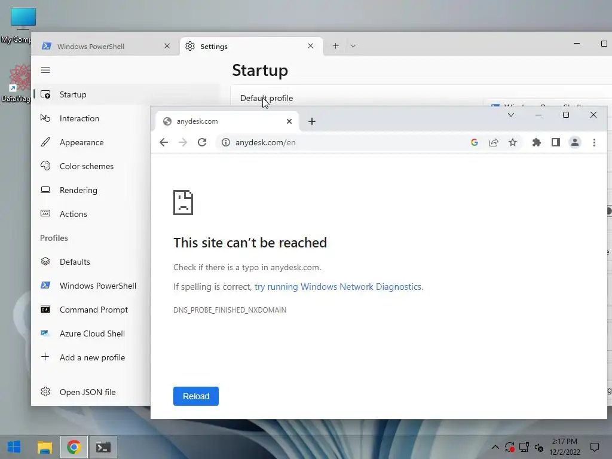The width and height of the screenshot is (612, 459).
Task: Click the sad page error icon
Action: point(183,203)
